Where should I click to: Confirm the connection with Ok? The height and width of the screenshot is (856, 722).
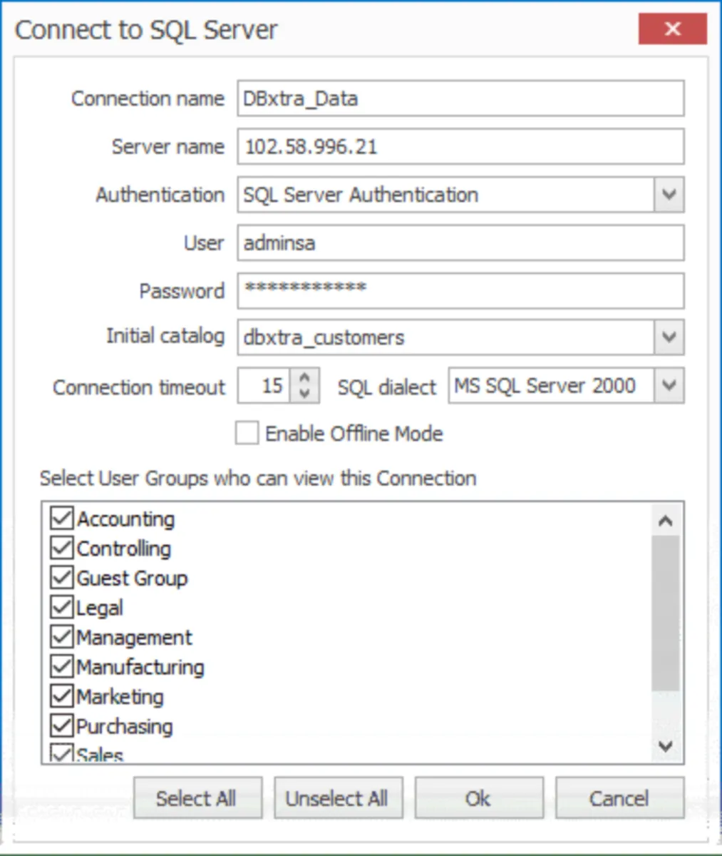[478, 798]
